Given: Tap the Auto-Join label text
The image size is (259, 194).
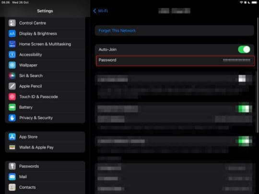Looking at the screenshot, I should pyautogui.click(x=107, y=49).
